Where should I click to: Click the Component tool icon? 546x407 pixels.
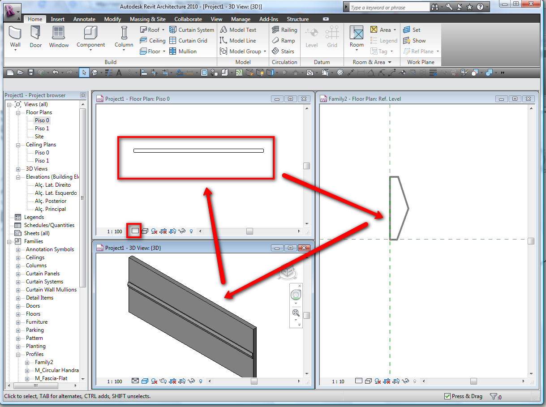pos(90,33)
